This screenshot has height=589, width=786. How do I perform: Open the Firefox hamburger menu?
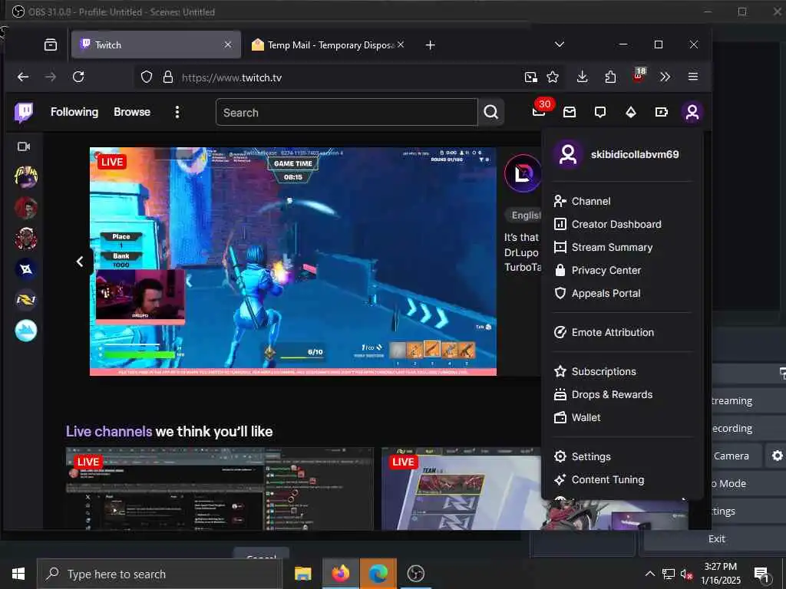[x=693, y=77]
